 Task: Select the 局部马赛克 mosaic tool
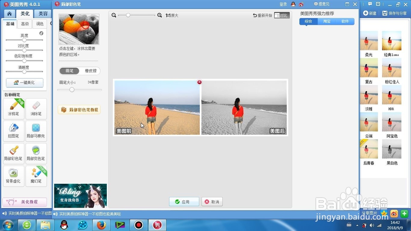click(36, 131)
